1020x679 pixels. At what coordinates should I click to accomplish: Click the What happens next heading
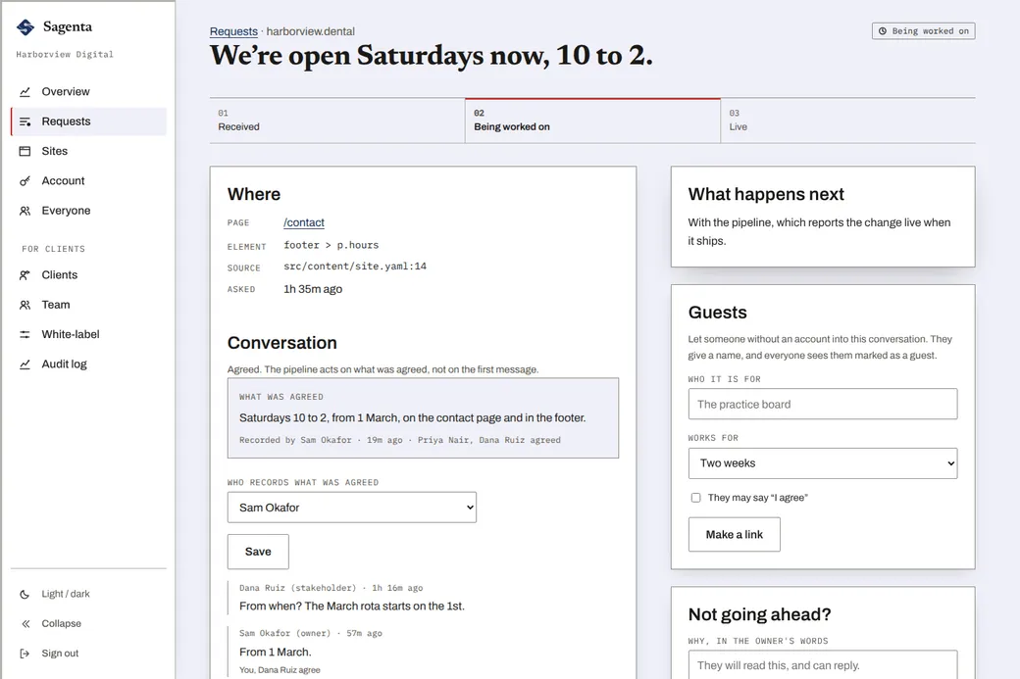click(x=766, y=194)
